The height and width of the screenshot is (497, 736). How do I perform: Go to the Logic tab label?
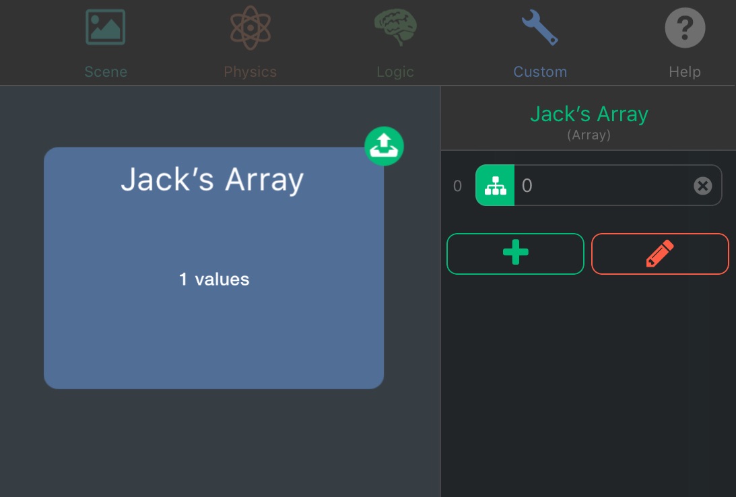click(395, 72)
